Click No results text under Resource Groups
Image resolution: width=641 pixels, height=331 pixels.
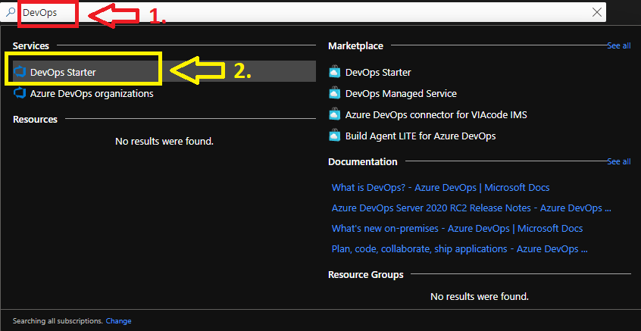[x=480, y=296]
